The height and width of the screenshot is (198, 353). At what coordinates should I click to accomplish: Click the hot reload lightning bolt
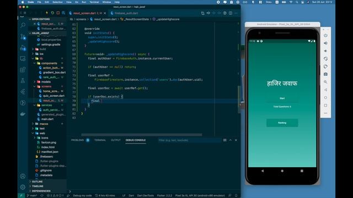click(47, 13)
